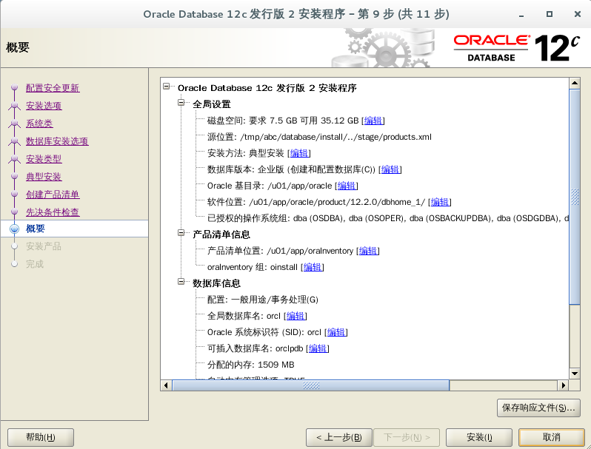
Task: Start installation with 安装 button
Action: click(x=479, y=437)
